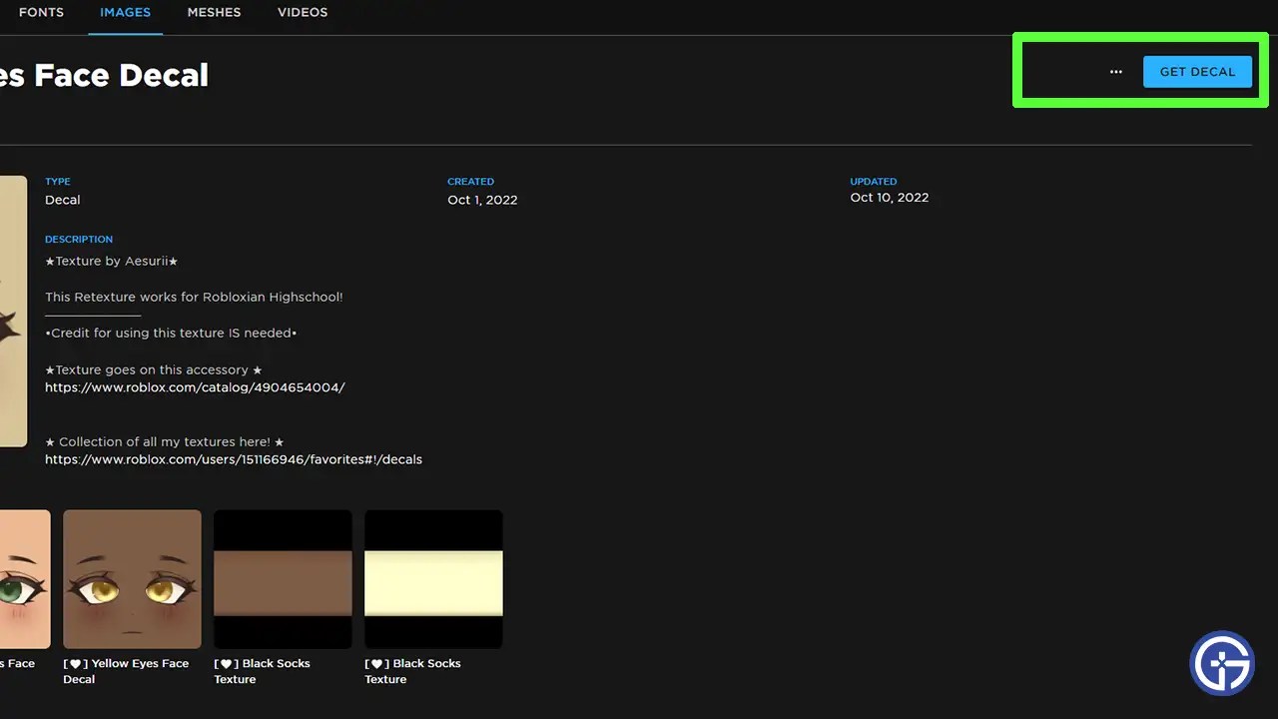Click the "Credit for using this texture" line
This screenshot has width=1278, height=719.
point(171,333)
